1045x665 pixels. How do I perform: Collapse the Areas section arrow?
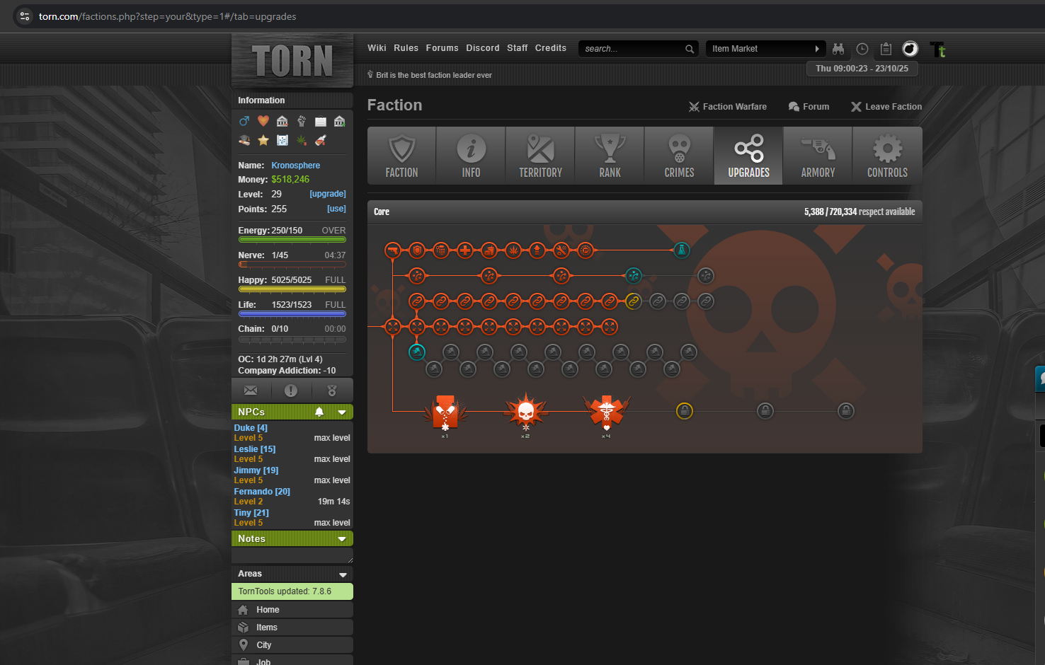[x=343, y=574]
